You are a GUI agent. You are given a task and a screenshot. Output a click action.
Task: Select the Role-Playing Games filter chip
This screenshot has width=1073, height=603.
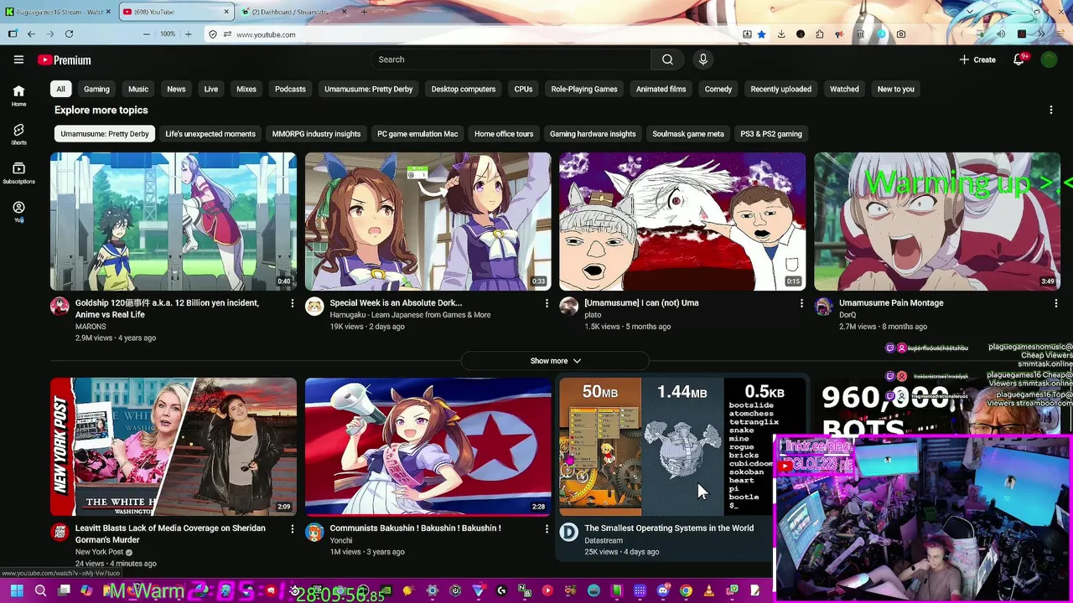point(584,89)
